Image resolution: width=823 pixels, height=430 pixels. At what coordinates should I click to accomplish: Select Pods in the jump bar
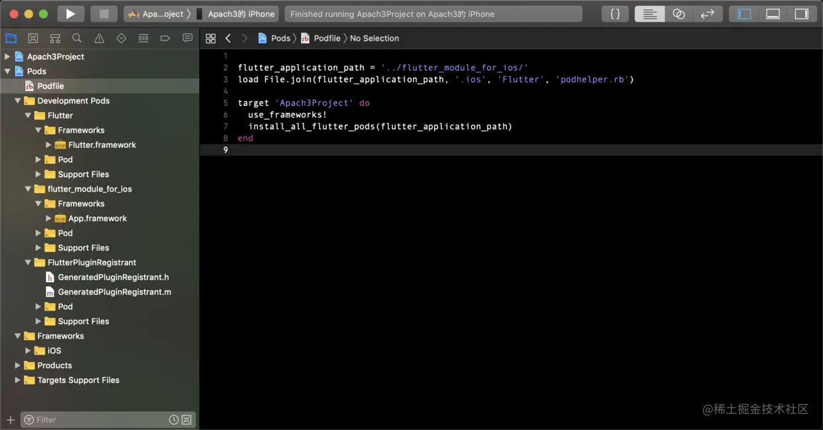point(274,38)
